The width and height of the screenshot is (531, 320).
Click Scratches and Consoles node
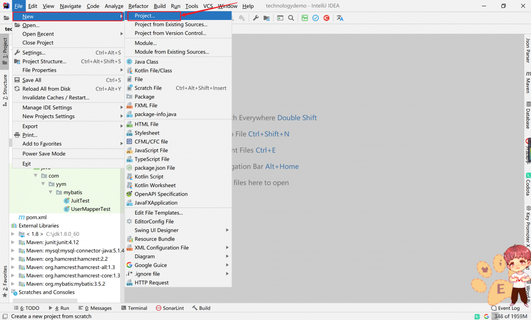[x=46, y=292]
